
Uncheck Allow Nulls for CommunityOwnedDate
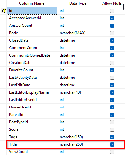pyautogui.click(x=112, y=55)
